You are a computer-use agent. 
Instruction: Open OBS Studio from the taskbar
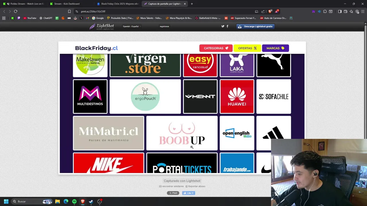click(99, 201)
